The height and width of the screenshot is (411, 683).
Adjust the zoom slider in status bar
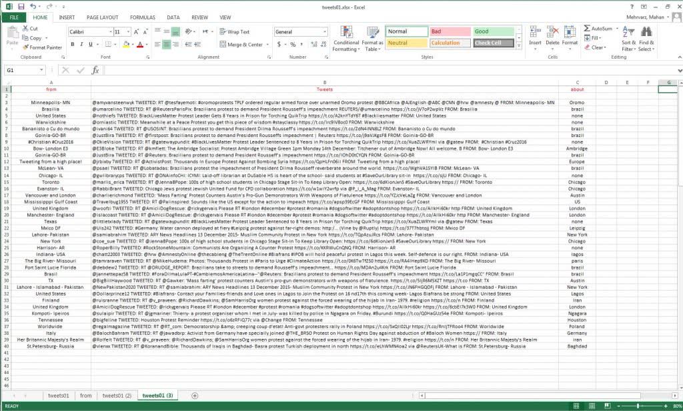638,406
